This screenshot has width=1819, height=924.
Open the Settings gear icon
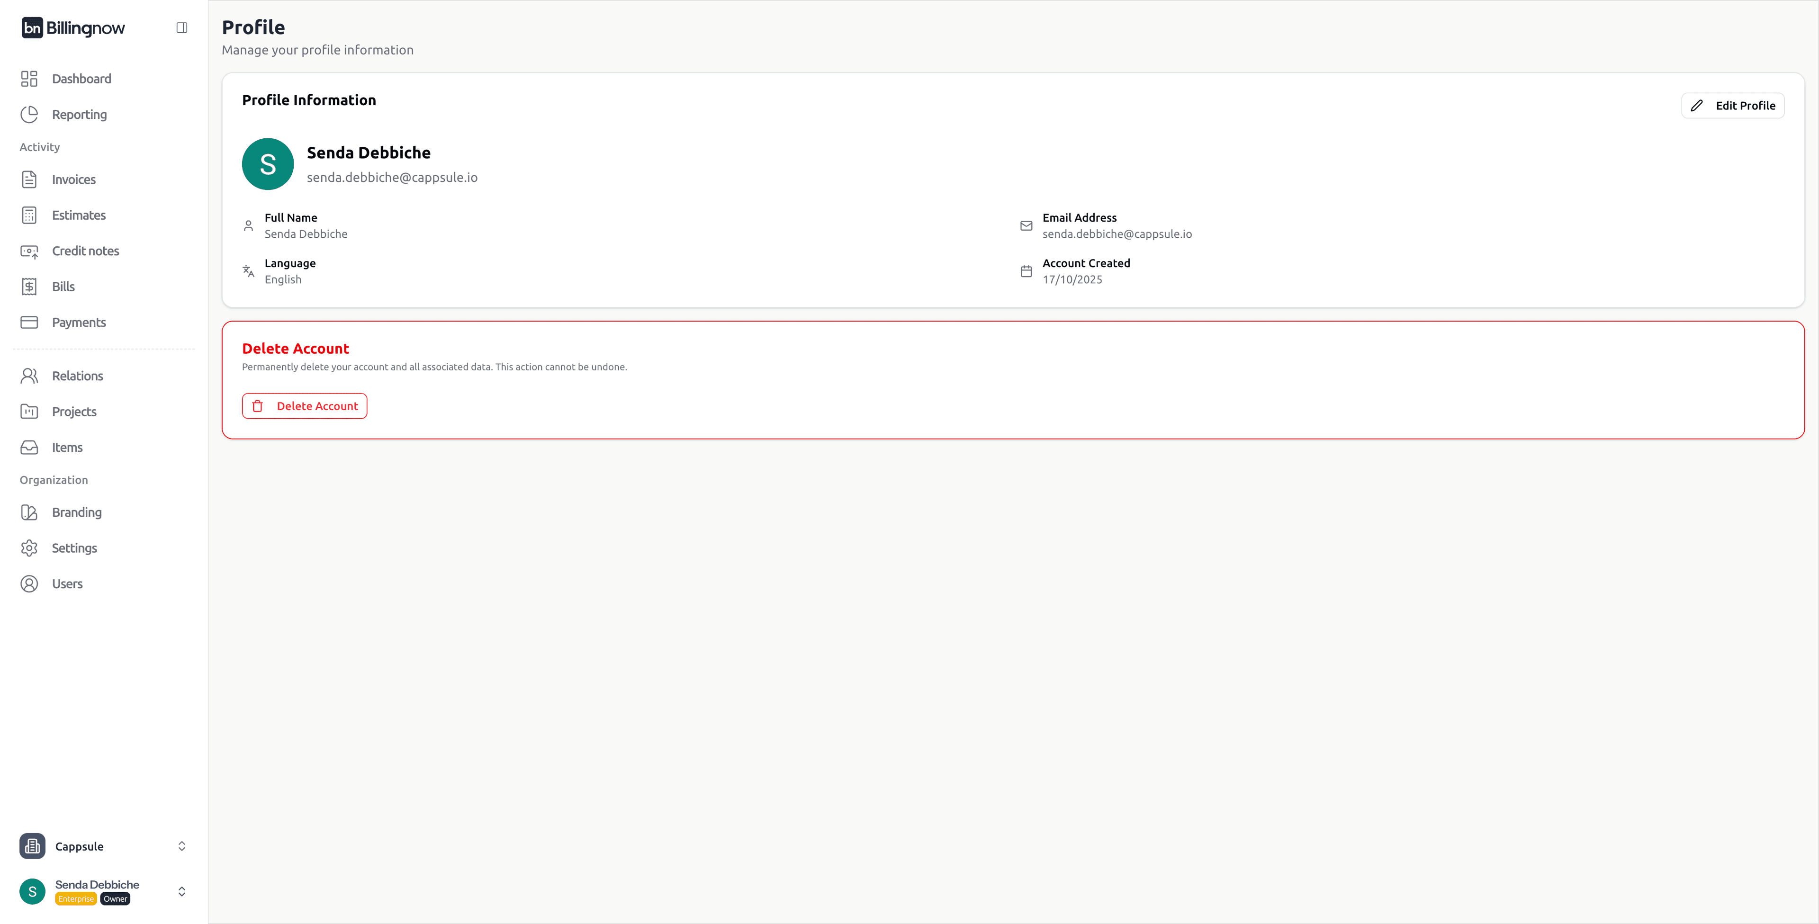29,548
